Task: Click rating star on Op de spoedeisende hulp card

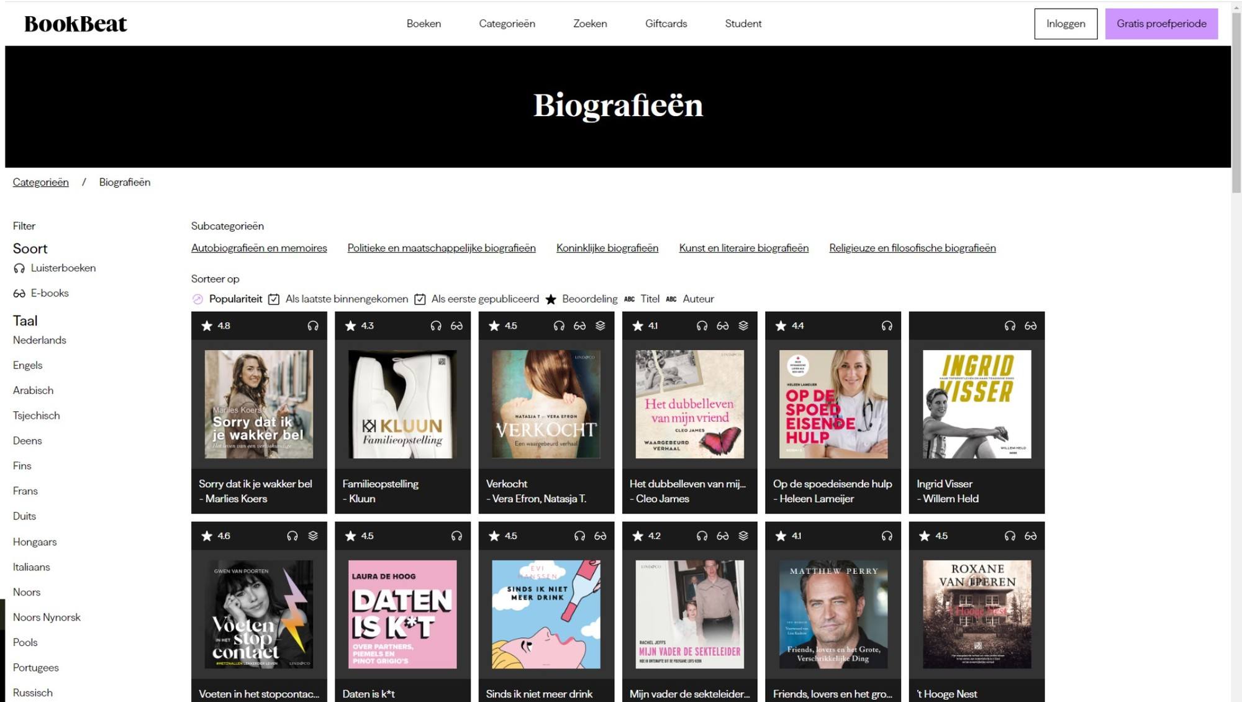Action: pyautogui.click(x=781, y=326)
